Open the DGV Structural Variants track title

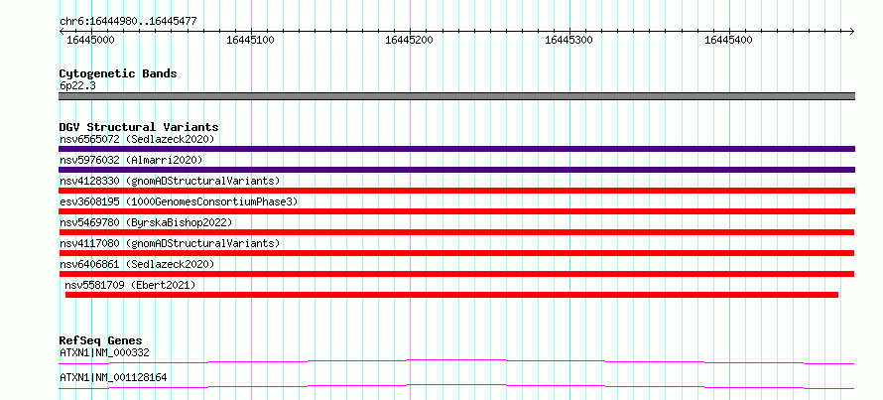click(x=139, y=127)
